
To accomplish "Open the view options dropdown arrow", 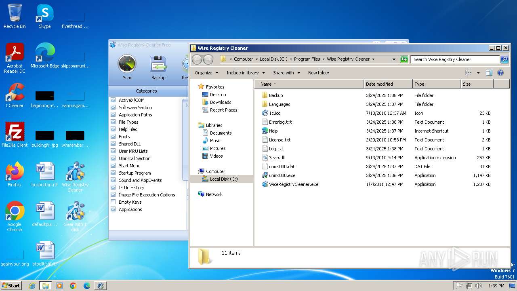I will [x=478, y=73].
